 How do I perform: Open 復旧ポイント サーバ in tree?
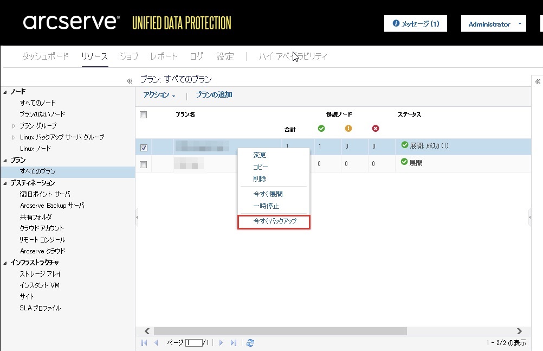coord(45,194)
